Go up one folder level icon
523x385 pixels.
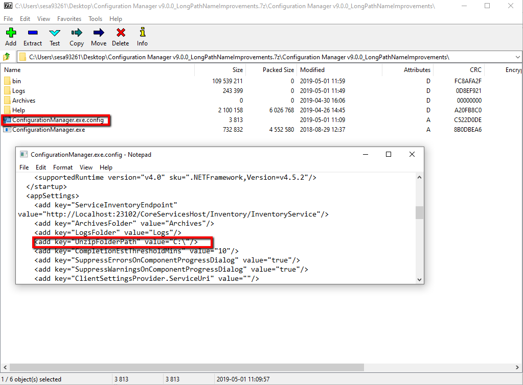(x=6, y=57)
